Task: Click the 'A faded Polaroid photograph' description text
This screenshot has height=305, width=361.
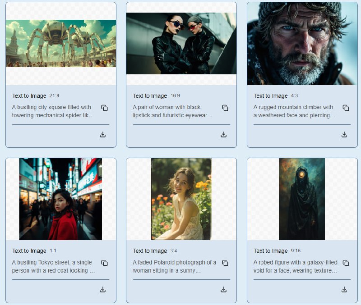Action: point(175,266)
